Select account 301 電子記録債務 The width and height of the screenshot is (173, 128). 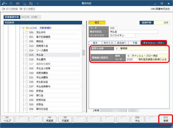(x=52, y=37)
